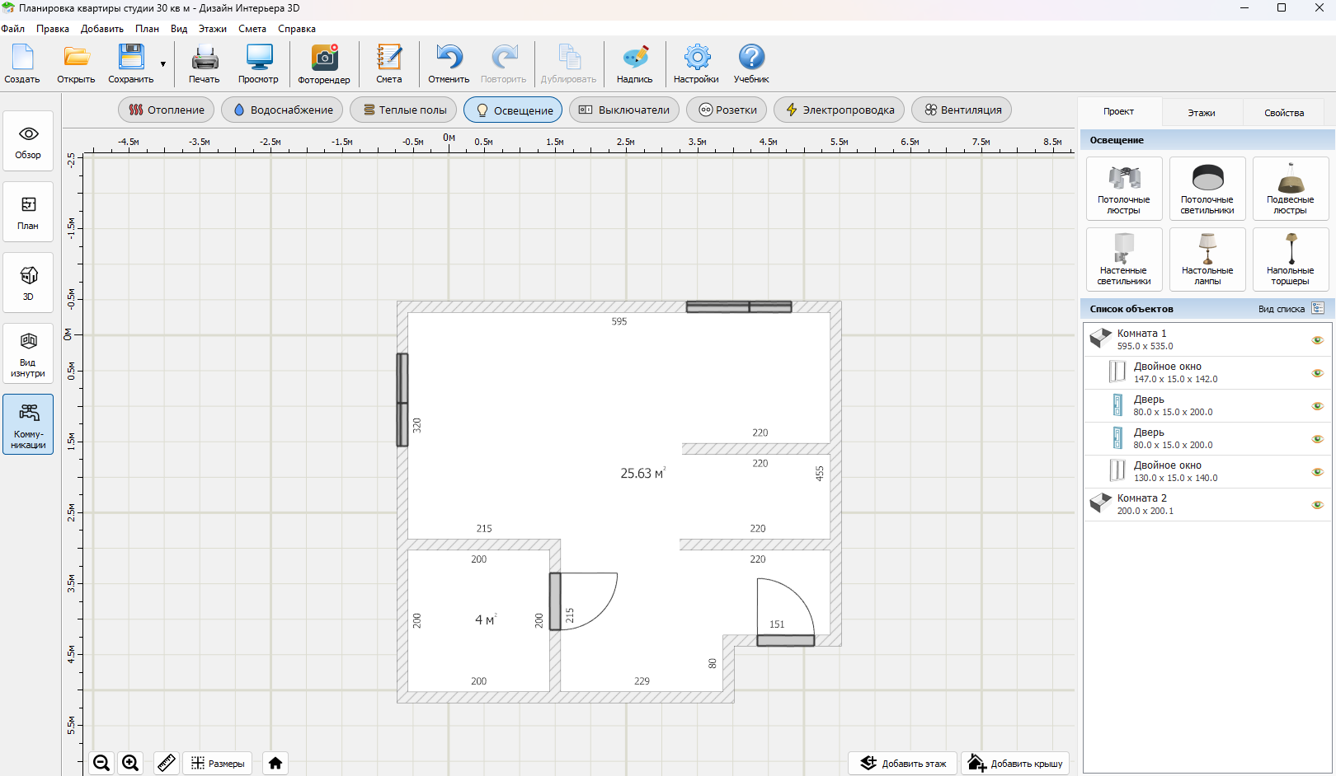1336x776 pixels.
Task: Open the Смета estimate notebook icon
Action: pos(389,63)
